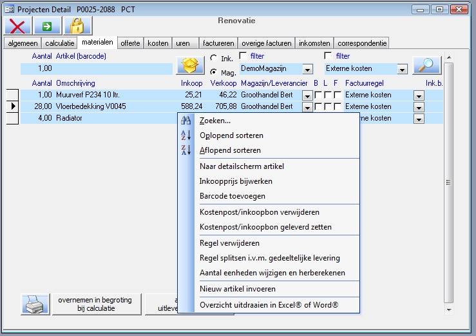Expand the Externe kosten filter dropdown
Screen dimensions: 476x336
click(402, 69)
